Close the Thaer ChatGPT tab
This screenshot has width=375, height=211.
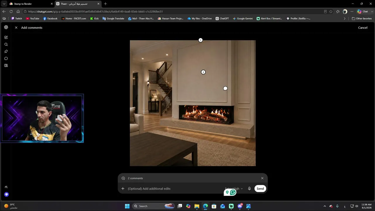(x=98, y=4)
